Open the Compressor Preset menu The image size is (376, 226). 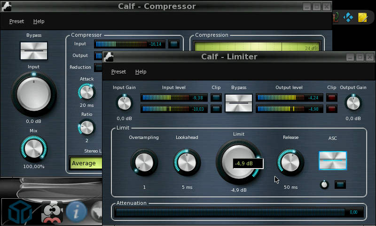[x=16, y=21]
